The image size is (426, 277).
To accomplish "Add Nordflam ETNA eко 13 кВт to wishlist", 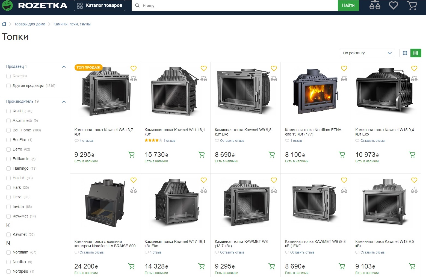I will click(x=344, y=68).
